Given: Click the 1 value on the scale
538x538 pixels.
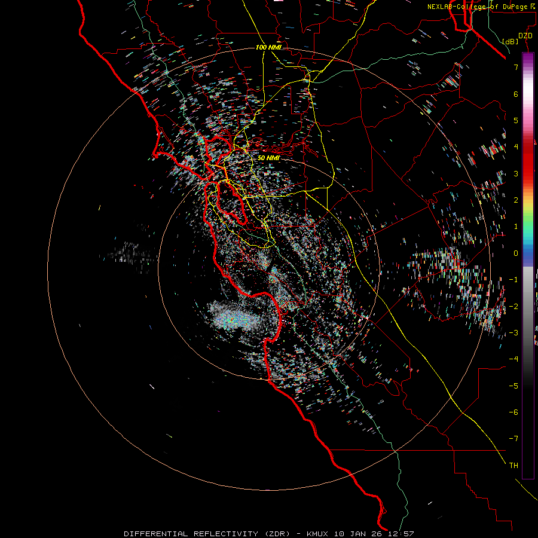Looking at the screenshot, I should click(x=516, y=227).
